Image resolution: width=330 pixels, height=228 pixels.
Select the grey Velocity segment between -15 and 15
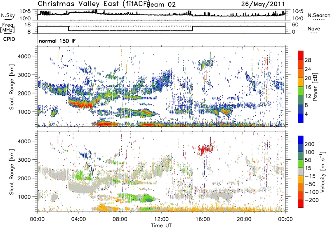[x=301, y=172]
